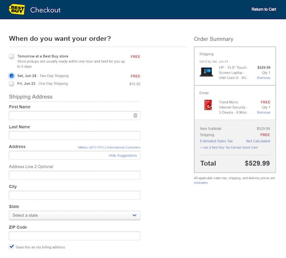286x258 pixels.
Task: Remove the HP laptop from the order
Action: [264, 78]
